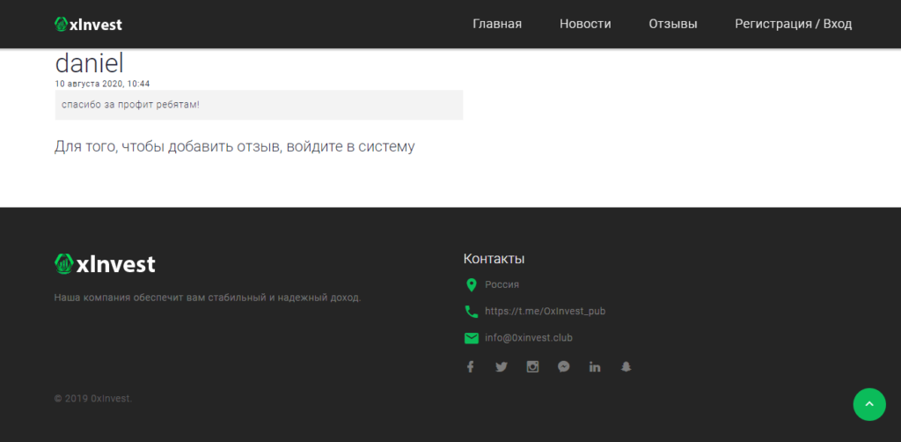This screenshot has width=901, height=442.
Task: Click the Facebook icon in the footer
Action: pyautogui.click(x=471, y=367)
